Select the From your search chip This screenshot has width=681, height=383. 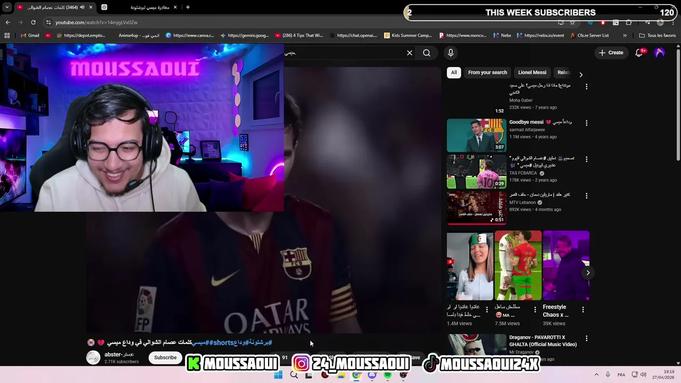click(x=487, y=72)
